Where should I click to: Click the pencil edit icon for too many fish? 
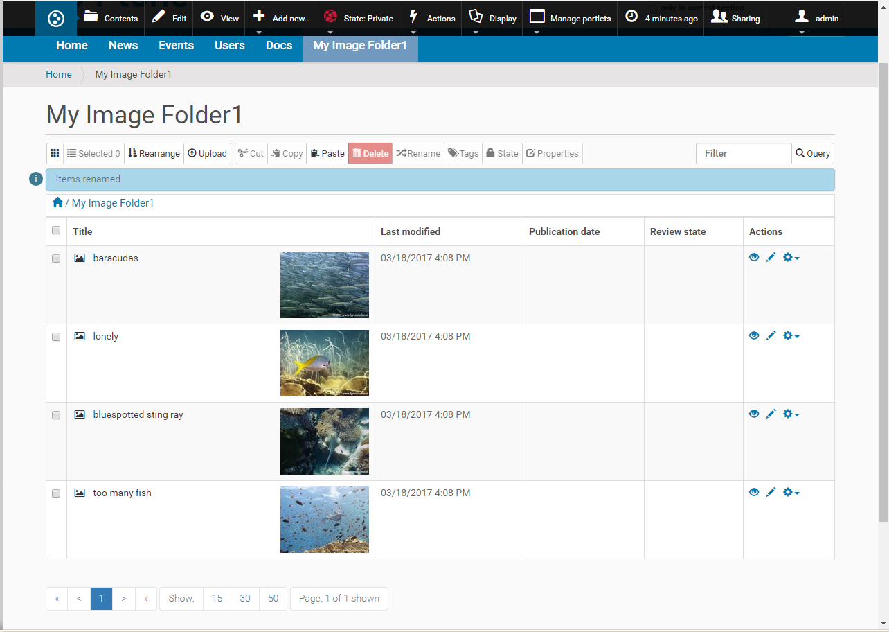771,493
